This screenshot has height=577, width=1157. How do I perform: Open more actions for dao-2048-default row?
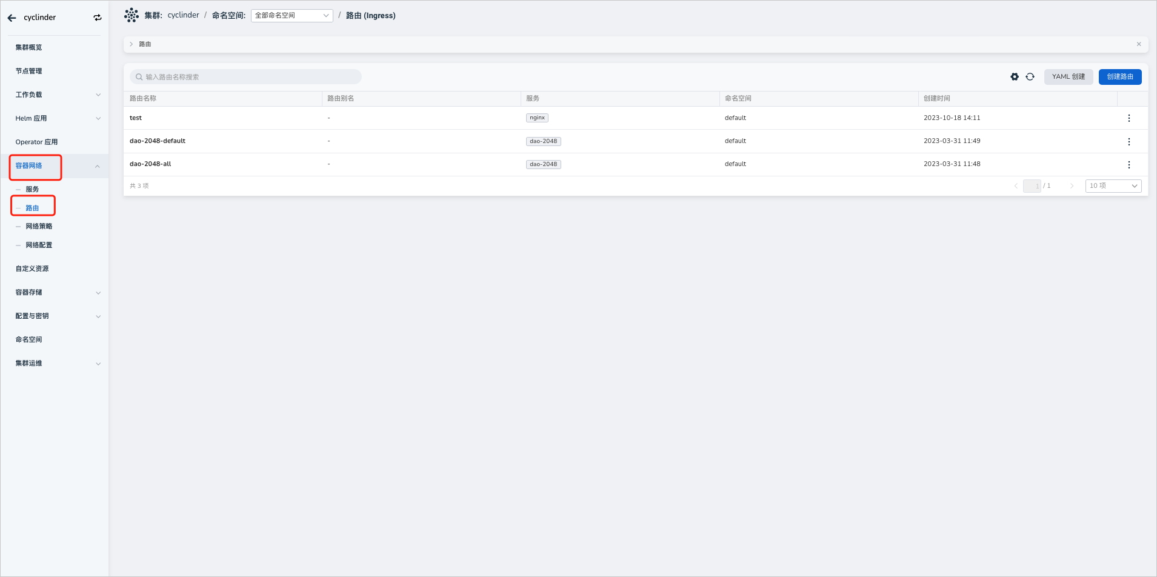pos(1129,141)
